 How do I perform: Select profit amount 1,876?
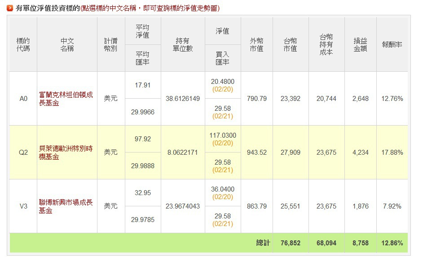click(360, 206)
